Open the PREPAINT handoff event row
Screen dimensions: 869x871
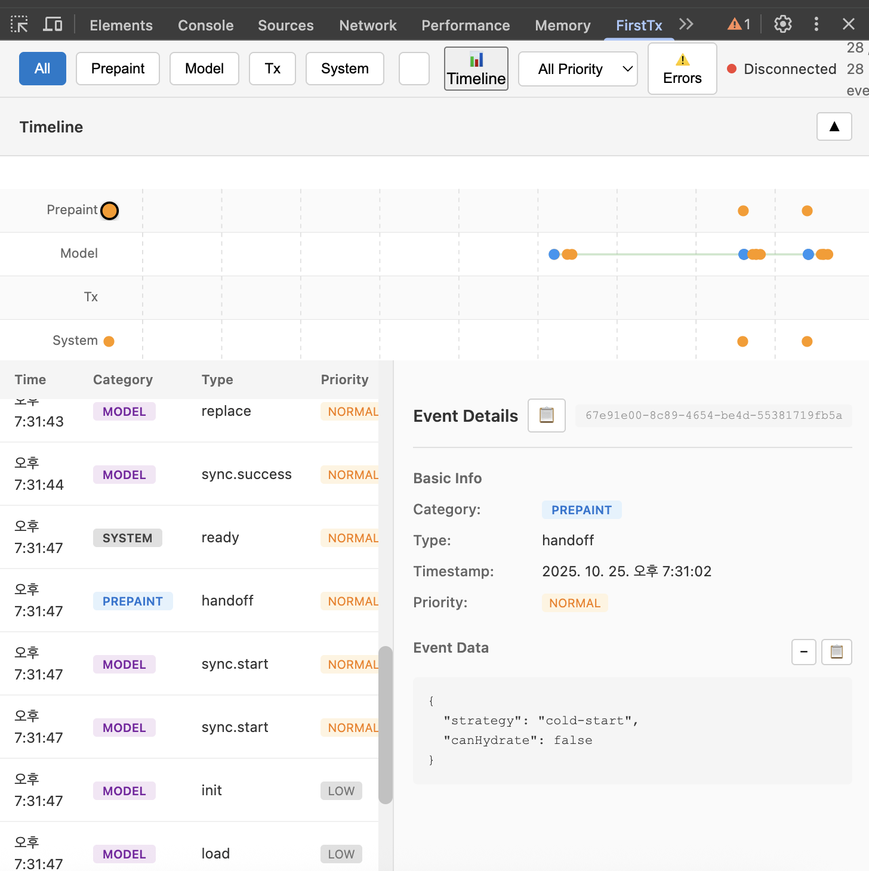(x=189, y=601)
